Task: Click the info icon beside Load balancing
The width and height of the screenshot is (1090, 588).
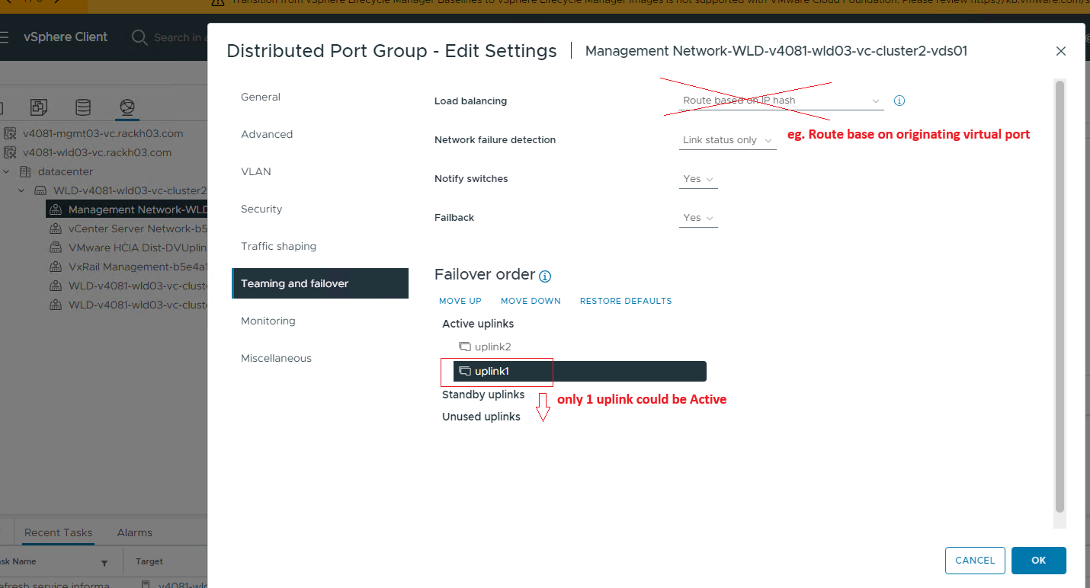Action: pyautogui.click(x=899, y=100)
